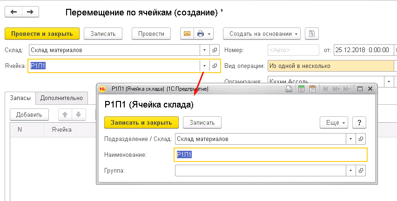Click the date field 25.12.2018
Image resolution: width=397 pixels, height=201 pixels.
pyautogui.click(x=363, y=50)
